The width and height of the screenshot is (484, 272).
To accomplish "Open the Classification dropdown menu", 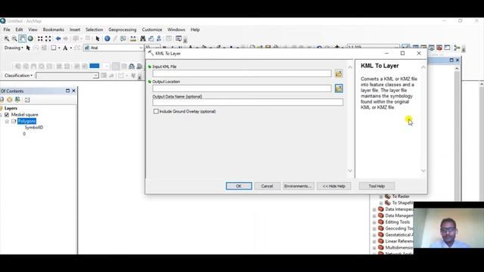I will 18,76.
